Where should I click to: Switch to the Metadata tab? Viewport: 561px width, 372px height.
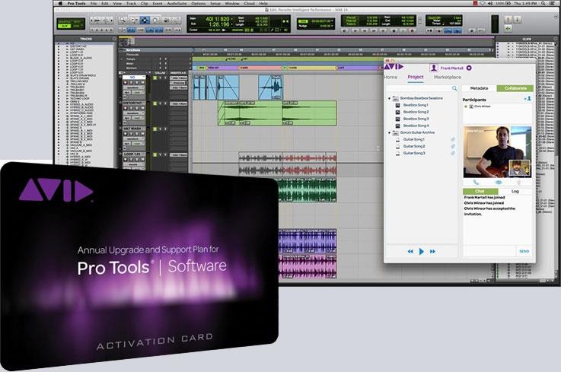479,88
